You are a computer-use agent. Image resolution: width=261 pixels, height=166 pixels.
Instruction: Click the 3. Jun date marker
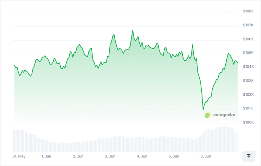[110, 156]
